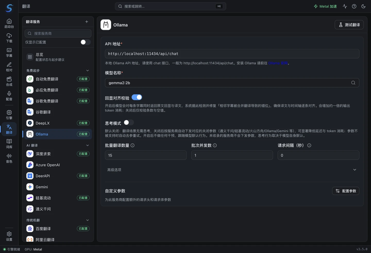371x253 pixels.
Task: Open the Ollama official site link
Action: 278,63
